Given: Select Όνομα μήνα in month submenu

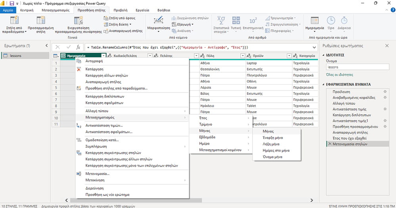Looking at the screenshot, I should [277, 157].
